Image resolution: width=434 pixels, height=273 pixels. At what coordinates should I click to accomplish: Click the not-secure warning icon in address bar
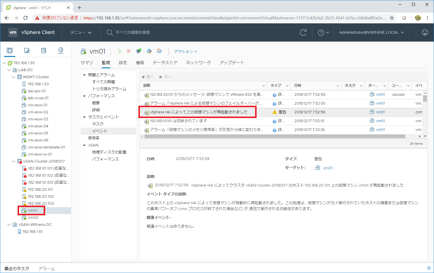(37, 18)
